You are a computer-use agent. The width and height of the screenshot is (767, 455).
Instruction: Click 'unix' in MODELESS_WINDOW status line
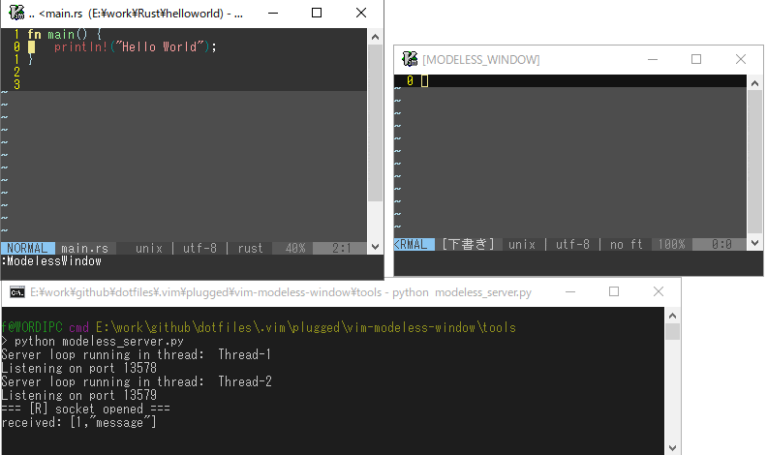(522, 244)
